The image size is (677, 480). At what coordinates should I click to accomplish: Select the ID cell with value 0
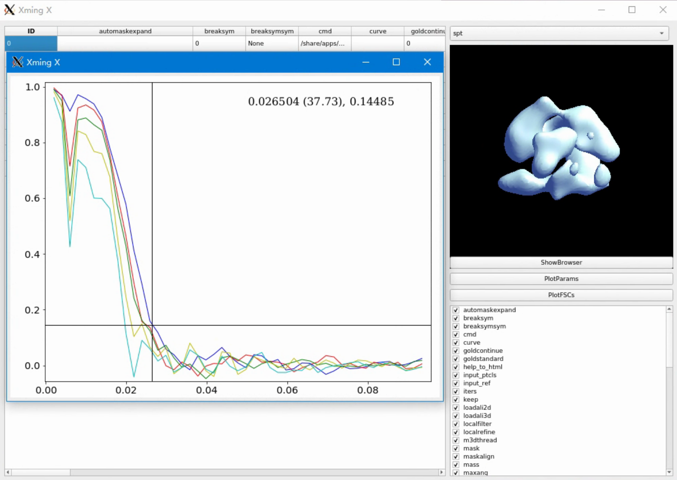(x=31, y=43)
